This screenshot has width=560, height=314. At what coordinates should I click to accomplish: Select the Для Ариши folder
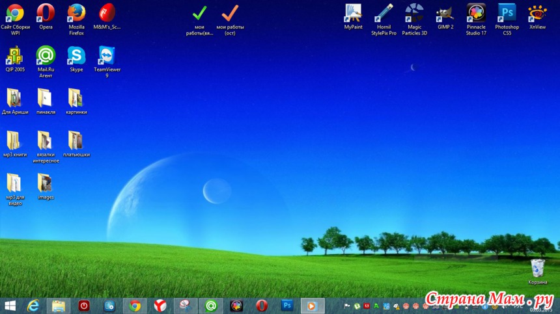[x=15, y=101]
